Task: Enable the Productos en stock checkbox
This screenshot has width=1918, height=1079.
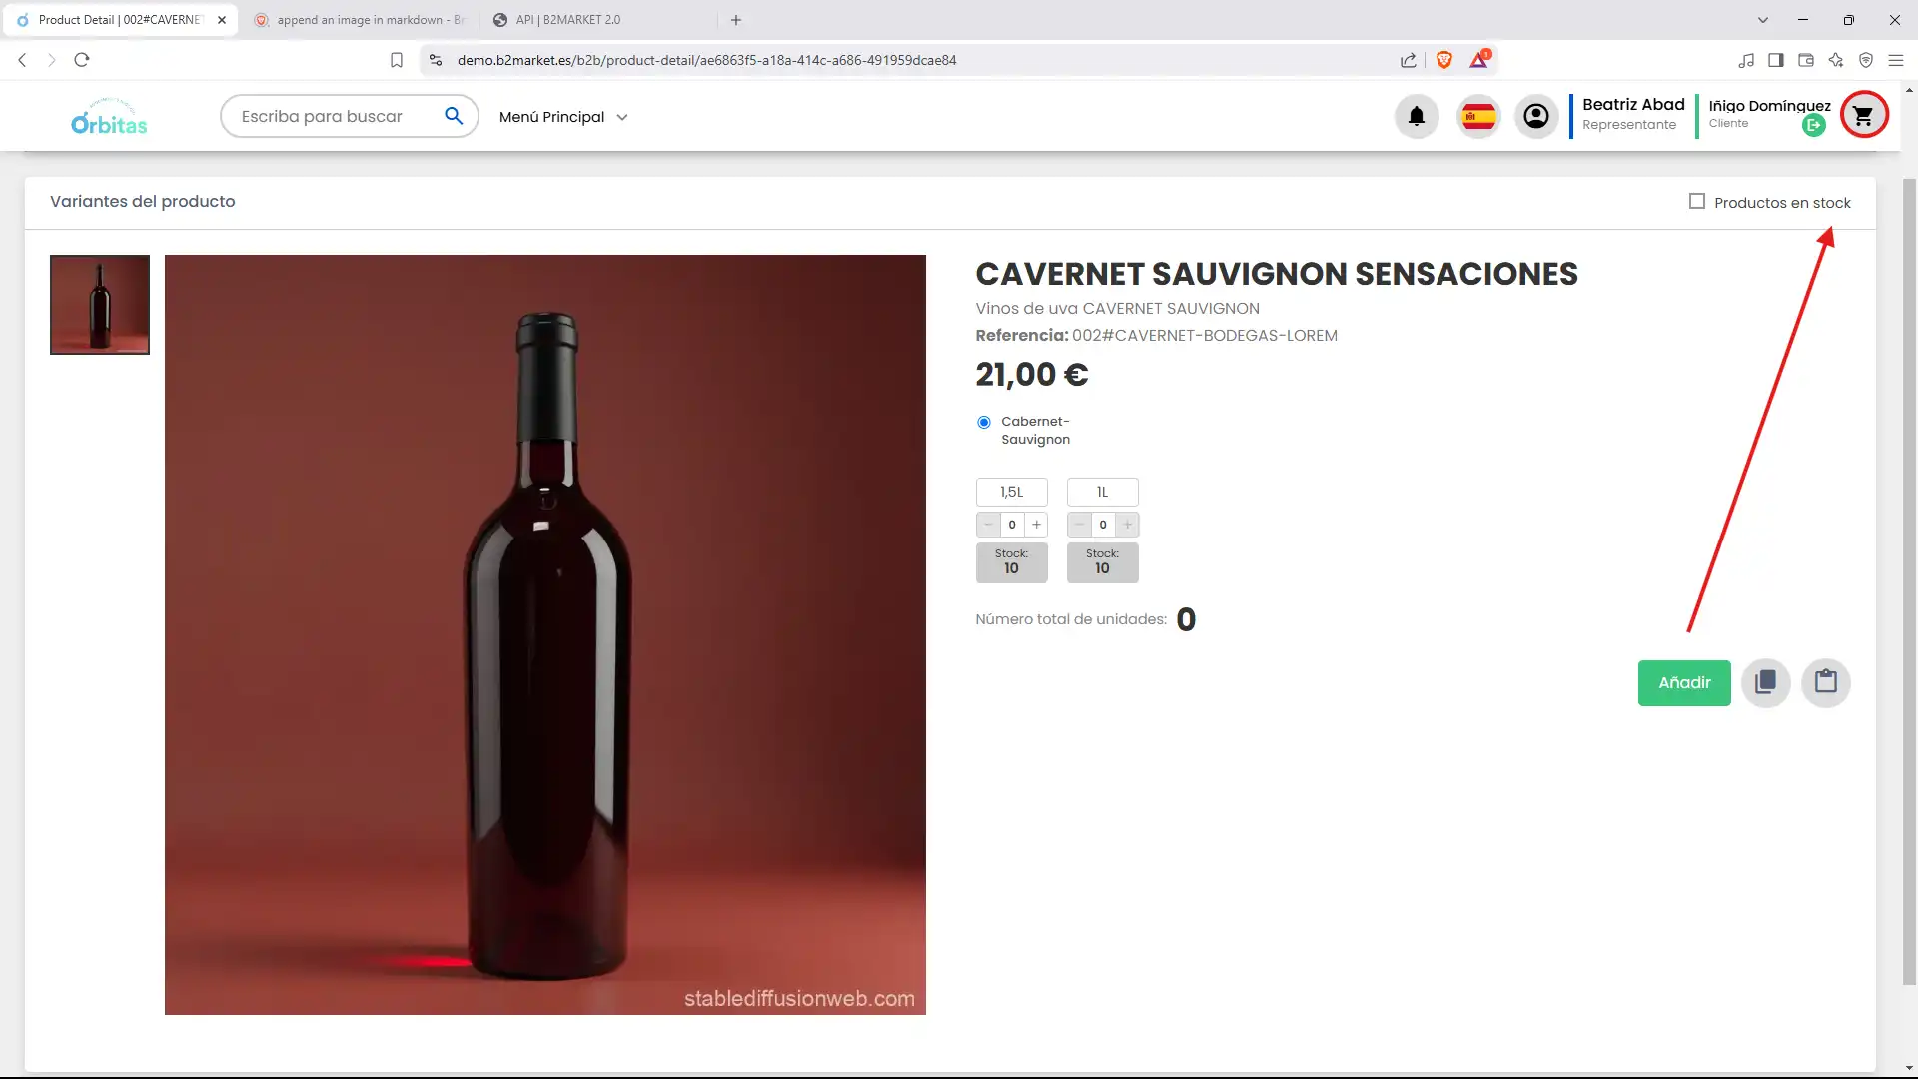Action: pos(1697,202)
